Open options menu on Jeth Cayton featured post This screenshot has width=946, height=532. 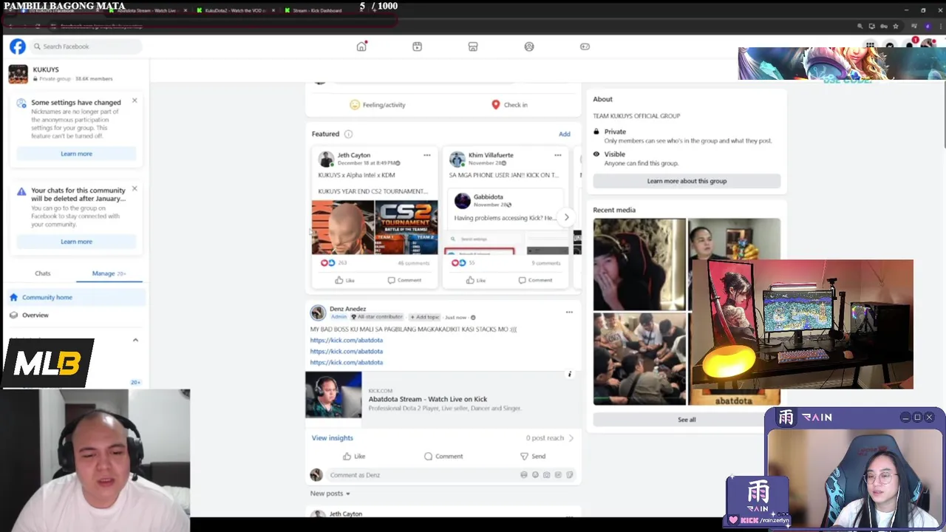click(x=426, y=155)
